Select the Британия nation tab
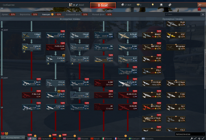The image size is (206, 140). (x=69, y=139)
